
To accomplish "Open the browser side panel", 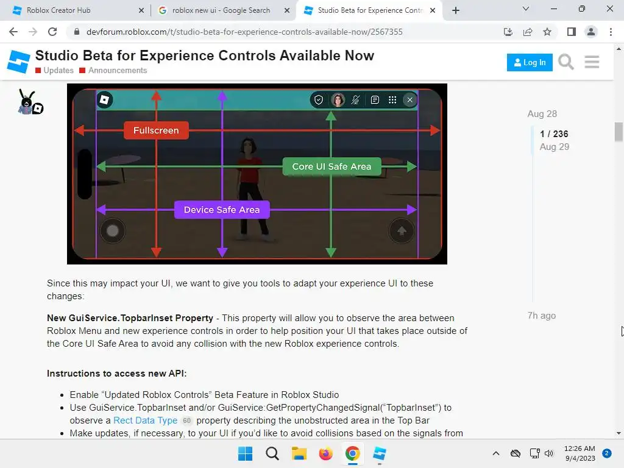I will (572, 32).
